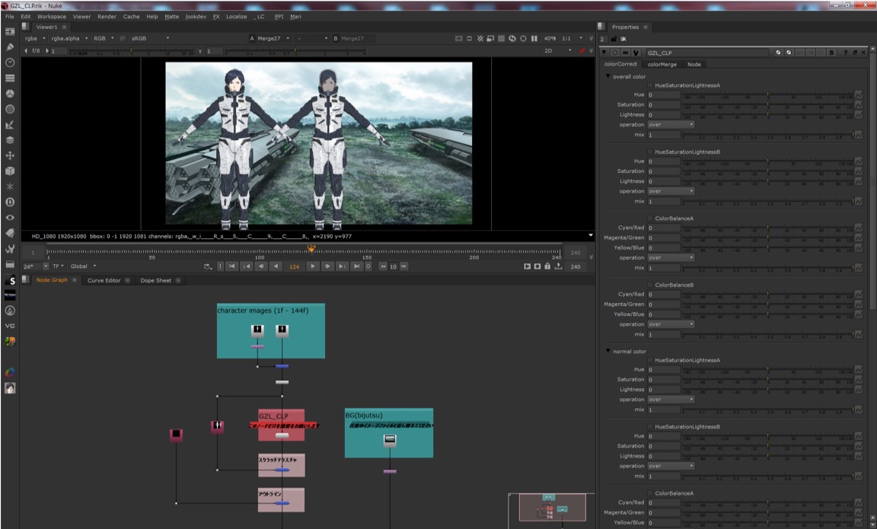Toggle the Properties panel lock icon
This screenshot has height=529, width=877.
(x=614, y=39)
